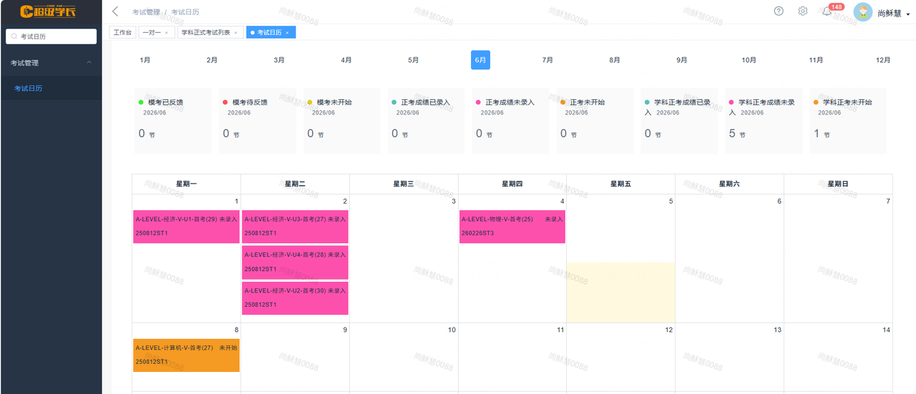Close the 一对一 tab

167,33
